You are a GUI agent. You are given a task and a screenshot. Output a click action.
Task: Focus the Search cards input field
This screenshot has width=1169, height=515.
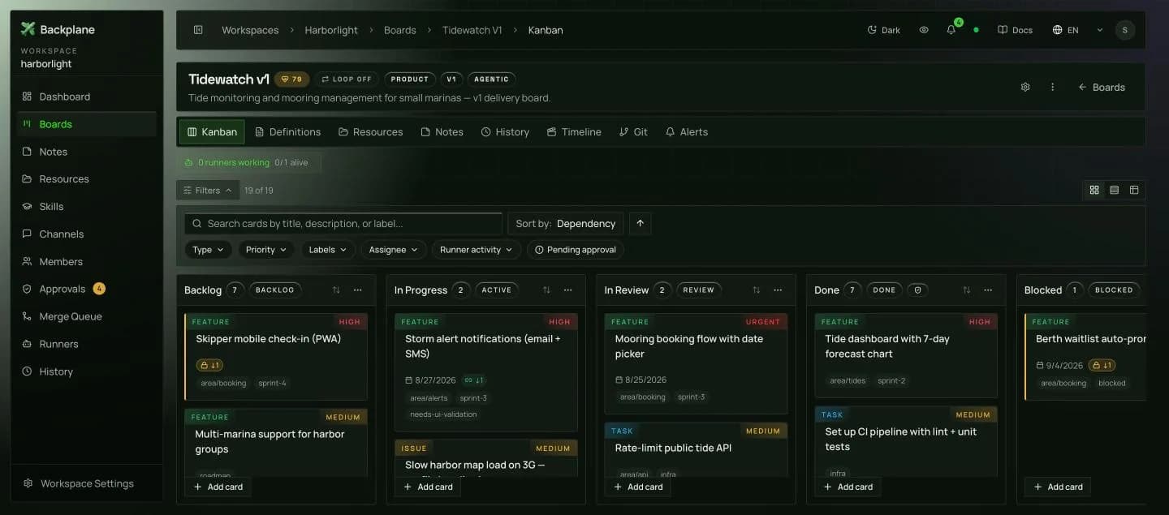(343, 224)
